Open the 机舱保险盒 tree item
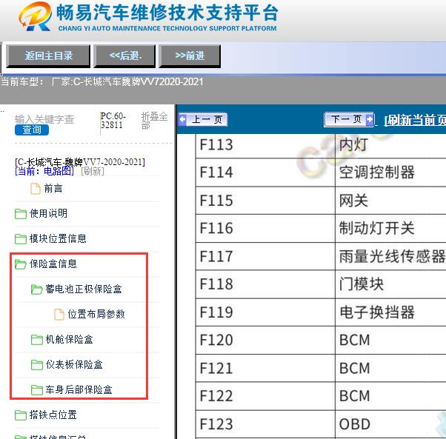Image resolution: width=446 pixels, height=439 pixels. point(69,339)
